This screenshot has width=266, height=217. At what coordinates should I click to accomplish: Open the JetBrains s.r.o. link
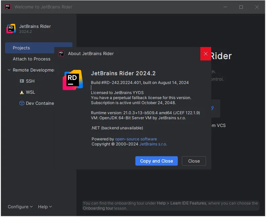click(153, 144)
